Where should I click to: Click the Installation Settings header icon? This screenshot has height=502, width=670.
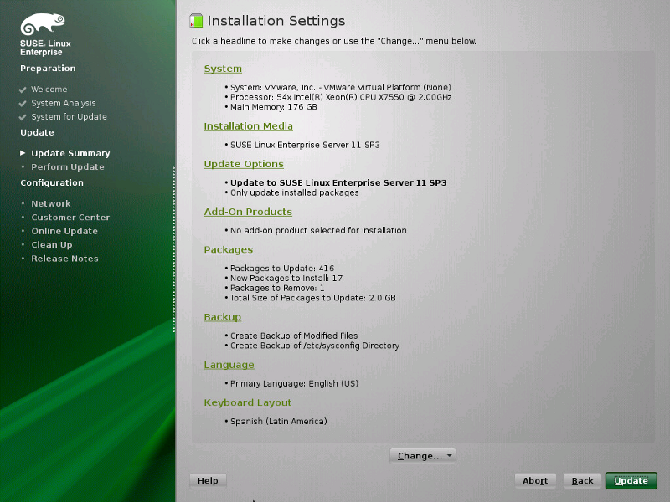196,19
